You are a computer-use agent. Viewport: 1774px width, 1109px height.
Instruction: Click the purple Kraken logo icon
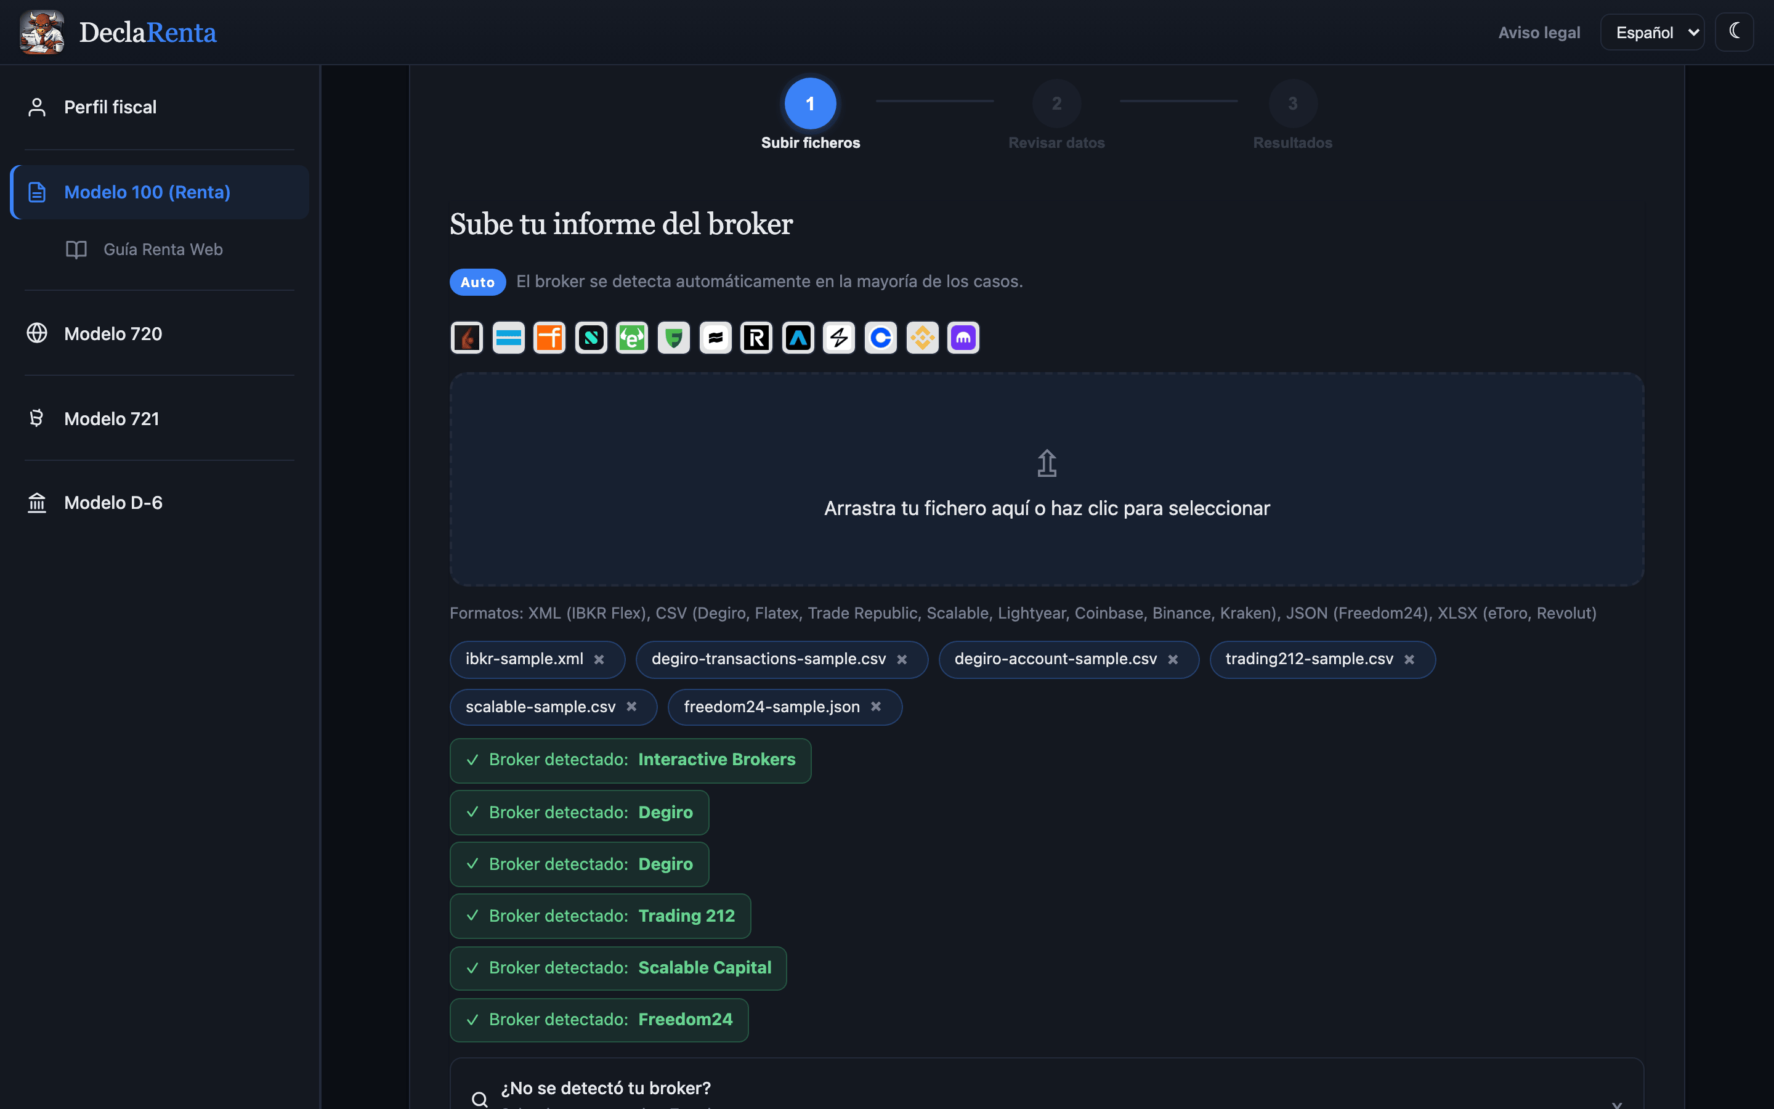(963, 338)
